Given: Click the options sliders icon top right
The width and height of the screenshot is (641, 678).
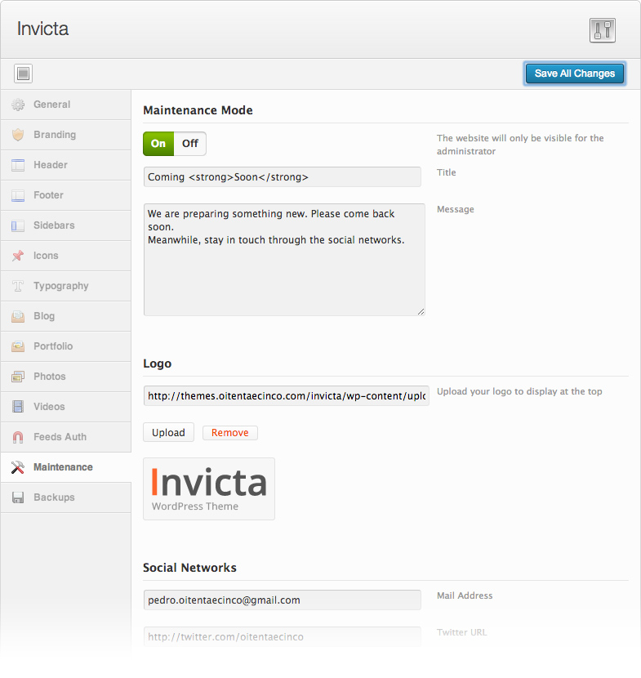Looking at the screenshot, I should 602,30.
